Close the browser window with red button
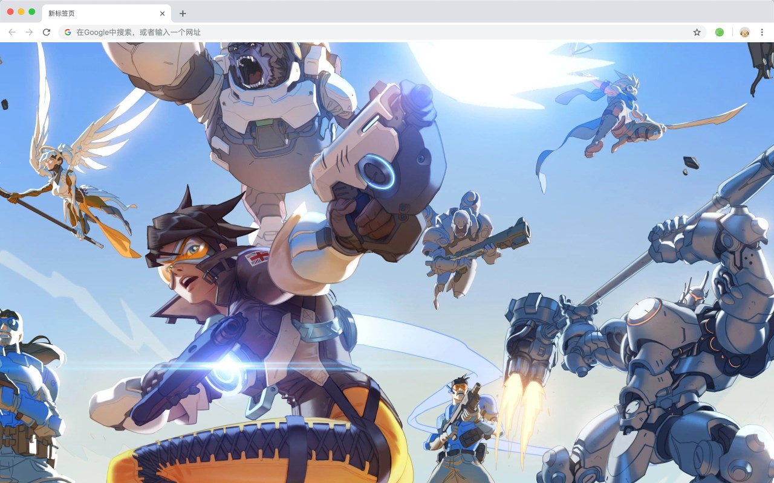This screenshot has height=483, width=774. pyautogui.click(x=10, y=12)
